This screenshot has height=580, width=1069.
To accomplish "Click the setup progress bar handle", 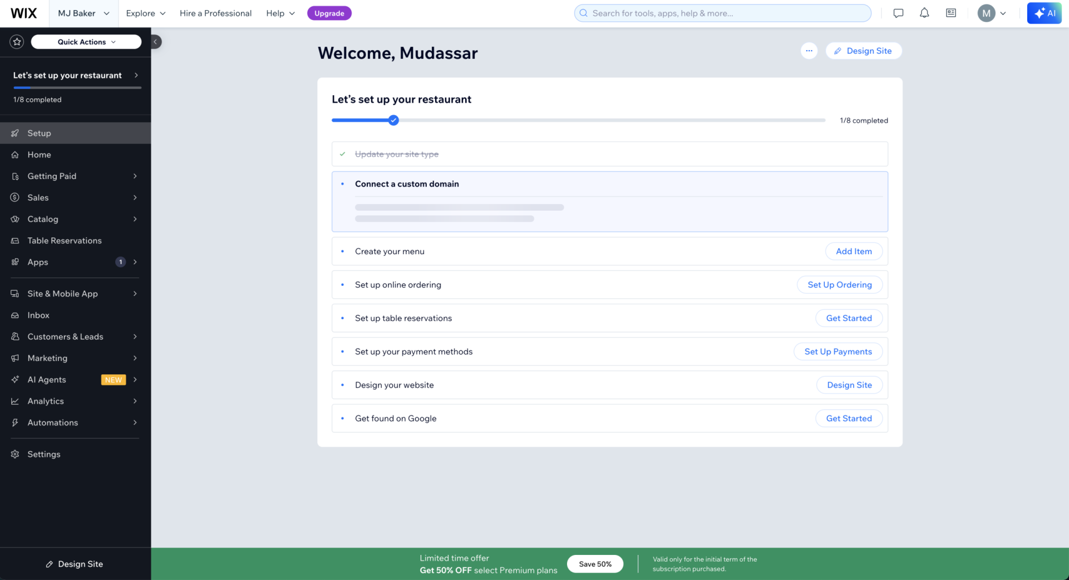I will click(393, 120).
